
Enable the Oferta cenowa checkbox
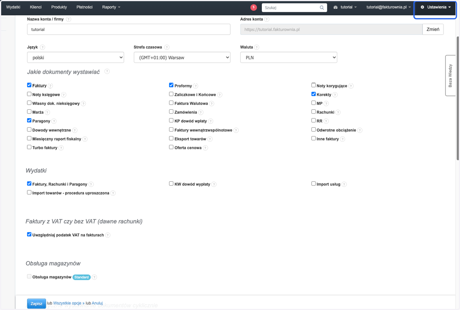click(171, 147)
